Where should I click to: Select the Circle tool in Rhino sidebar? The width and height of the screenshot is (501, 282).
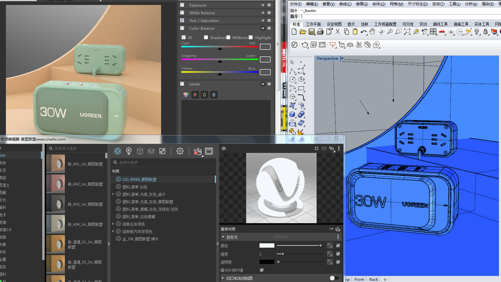(x=292, y=79)
